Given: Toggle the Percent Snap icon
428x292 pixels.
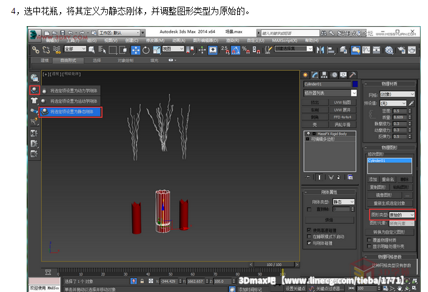Looking at the screenshot, I should coord(246,50).
